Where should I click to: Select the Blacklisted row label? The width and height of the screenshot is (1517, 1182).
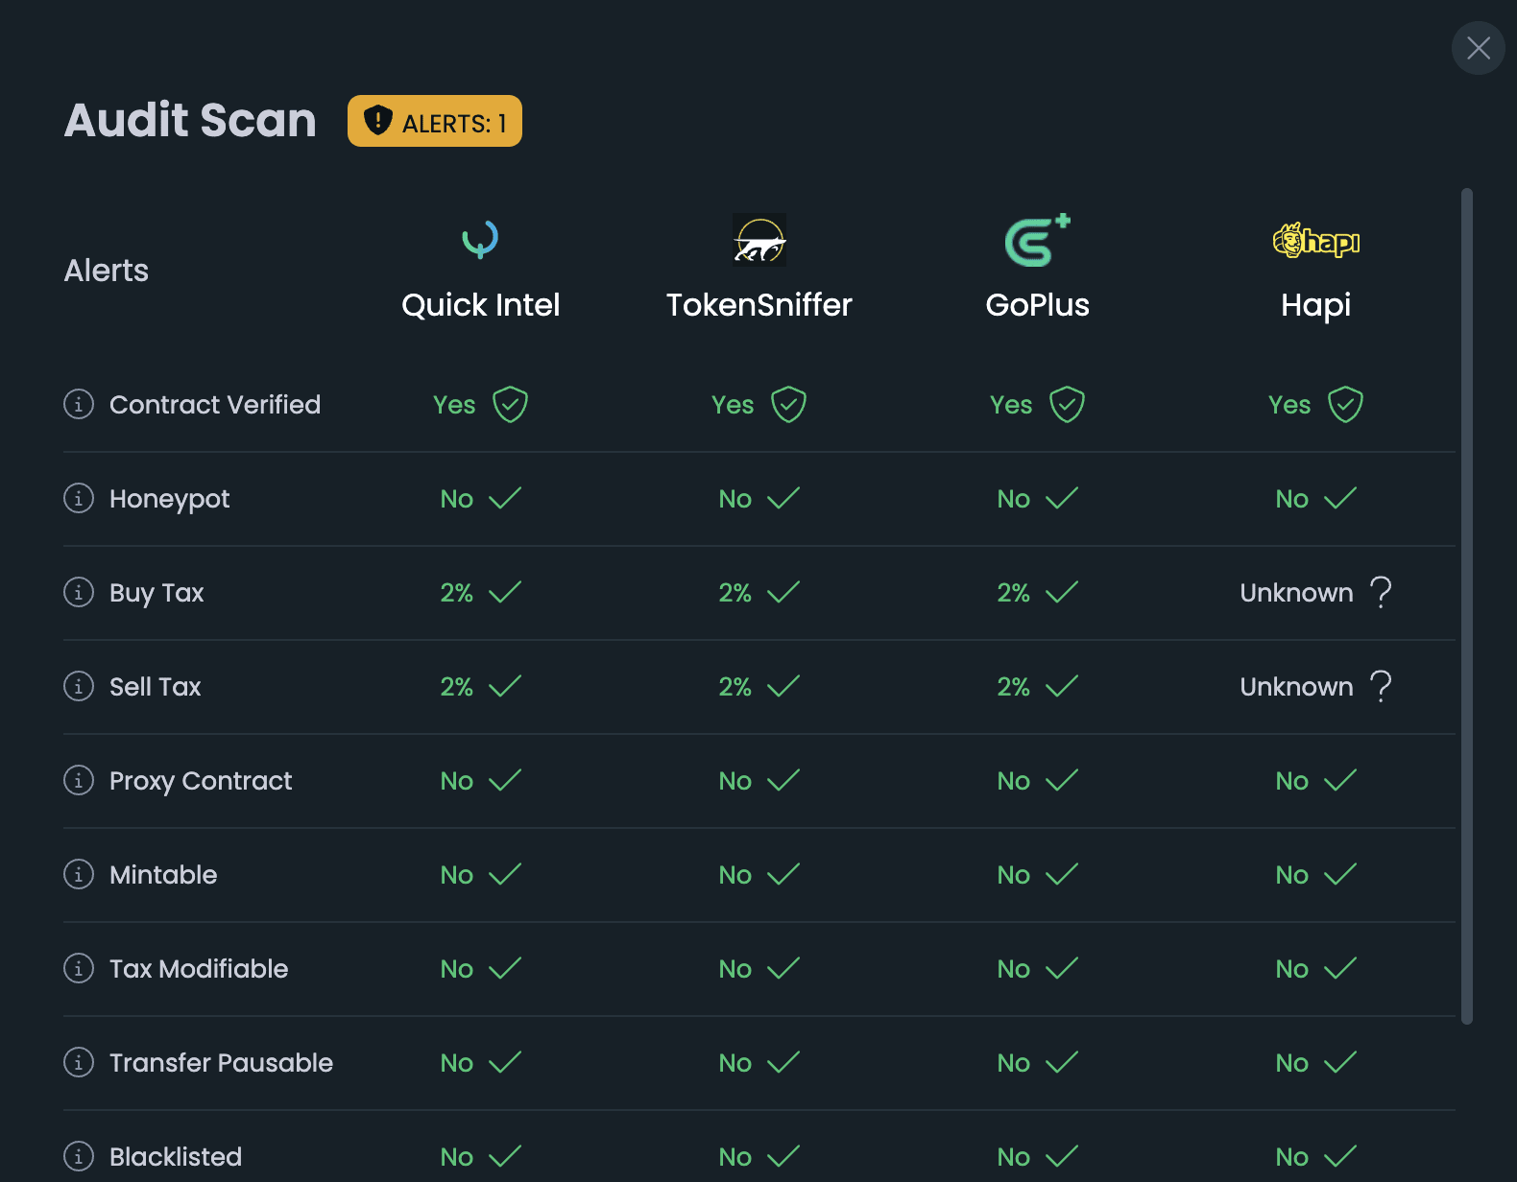pyautogui.click(x=176, y=1157)
